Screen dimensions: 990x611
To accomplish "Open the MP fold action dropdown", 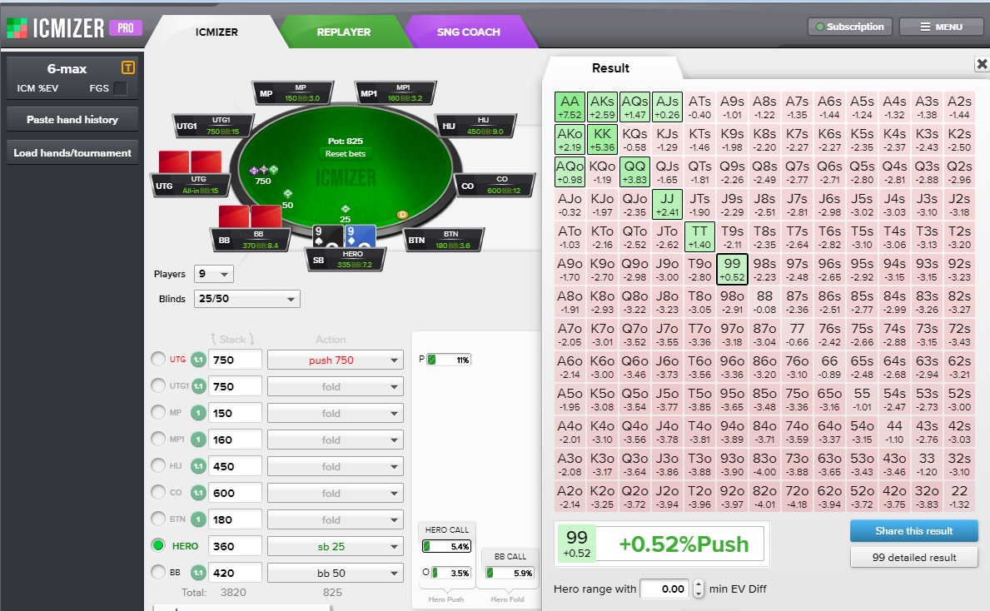I will pyautogui.click(x=336, y=413).
